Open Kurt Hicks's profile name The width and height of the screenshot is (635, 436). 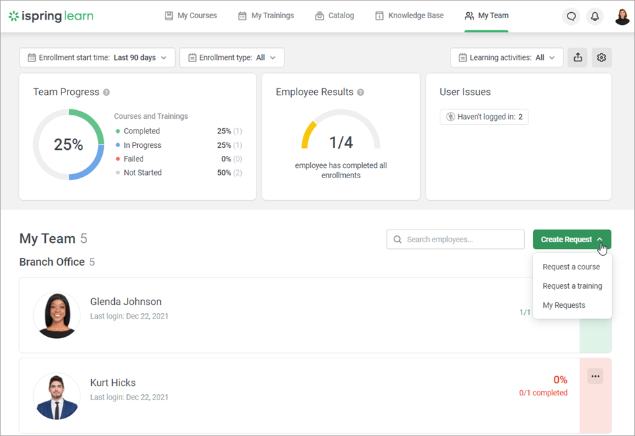(x=113, y=383)
